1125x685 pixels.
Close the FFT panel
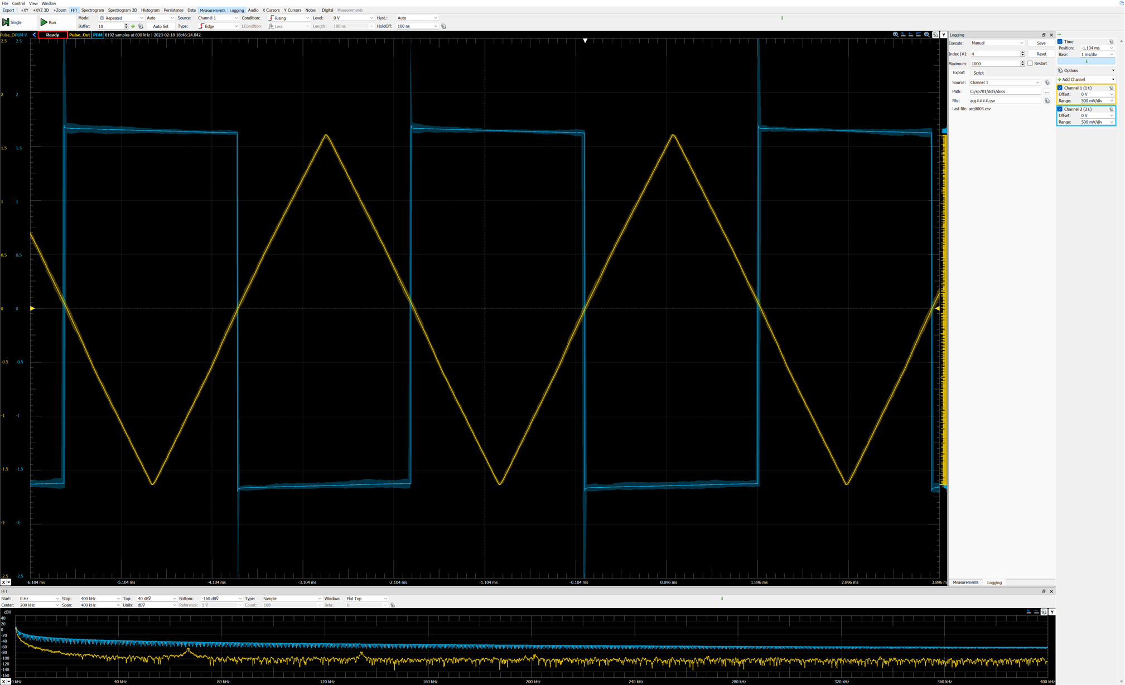pos(1051,591)
